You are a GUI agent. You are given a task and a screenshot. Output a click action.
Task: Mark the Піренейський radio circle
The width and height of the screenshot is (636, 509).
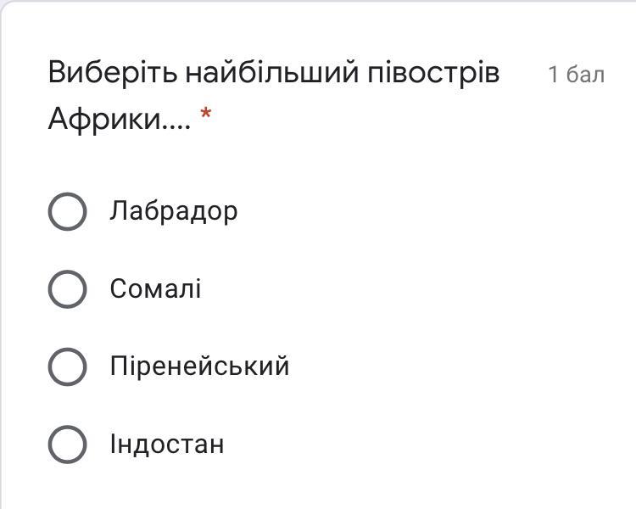pyautogui.click(x=67, y=366)
